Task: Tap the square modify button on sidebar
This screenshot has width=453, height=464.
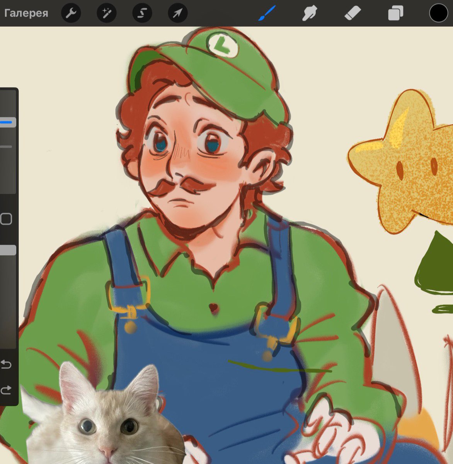Action: pos(6,219)
